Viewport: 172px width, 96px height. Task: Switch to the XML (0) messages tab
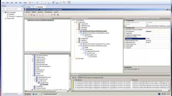tap(74, 78)
